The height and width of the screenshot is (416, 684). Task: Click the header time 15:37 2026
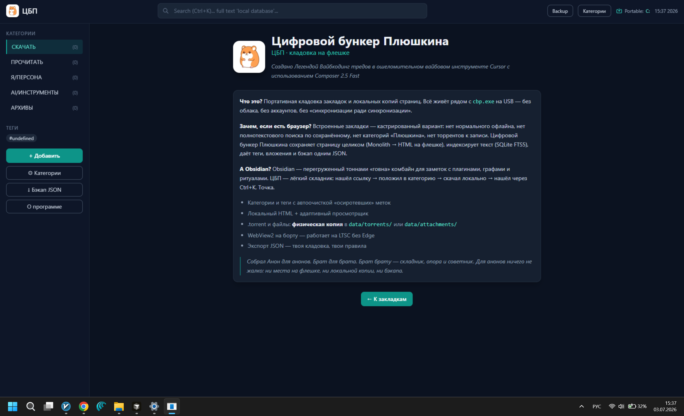tap(666, 11)
